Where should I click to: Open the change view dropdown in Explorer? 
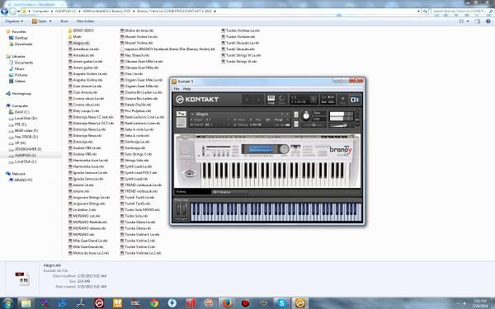[468, 21]
